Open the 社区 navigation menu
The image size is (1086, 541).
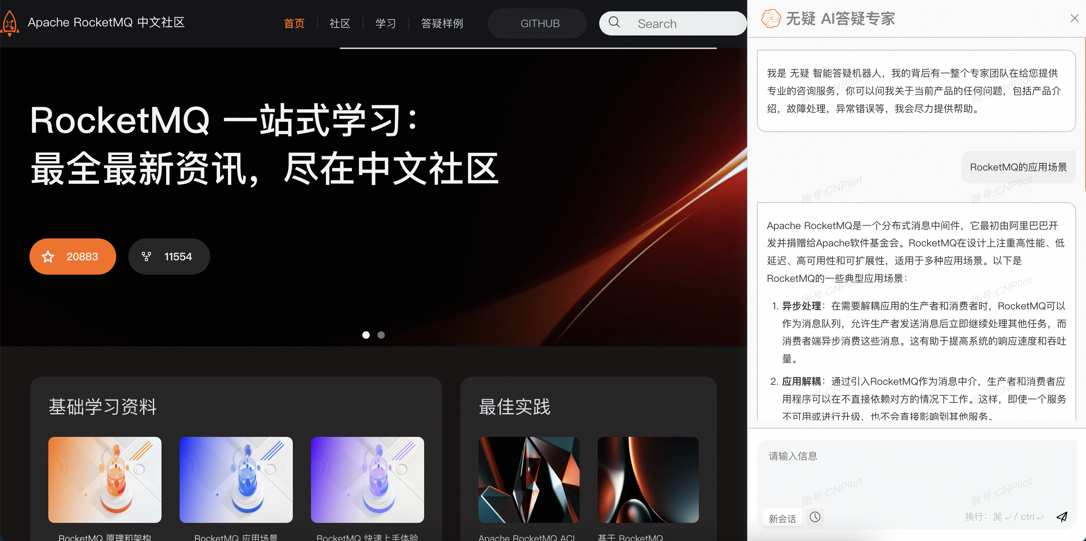(x=340, y=24)
